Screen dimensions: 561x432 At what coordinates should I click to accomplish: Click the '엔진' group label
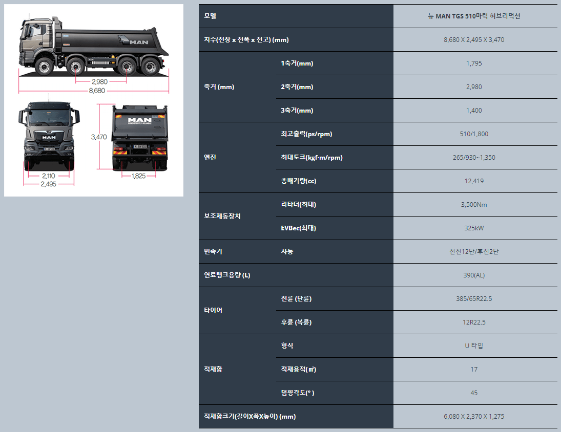210,157
